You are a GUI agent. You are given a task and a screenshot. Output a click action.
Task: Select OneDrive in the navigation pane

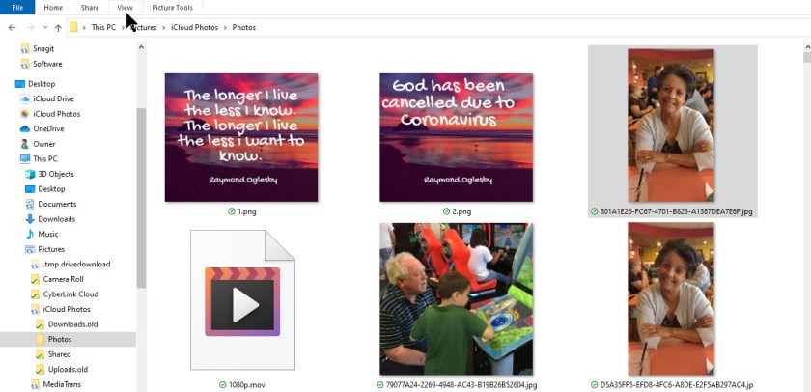pyautogui.click(x=48, y=128)
